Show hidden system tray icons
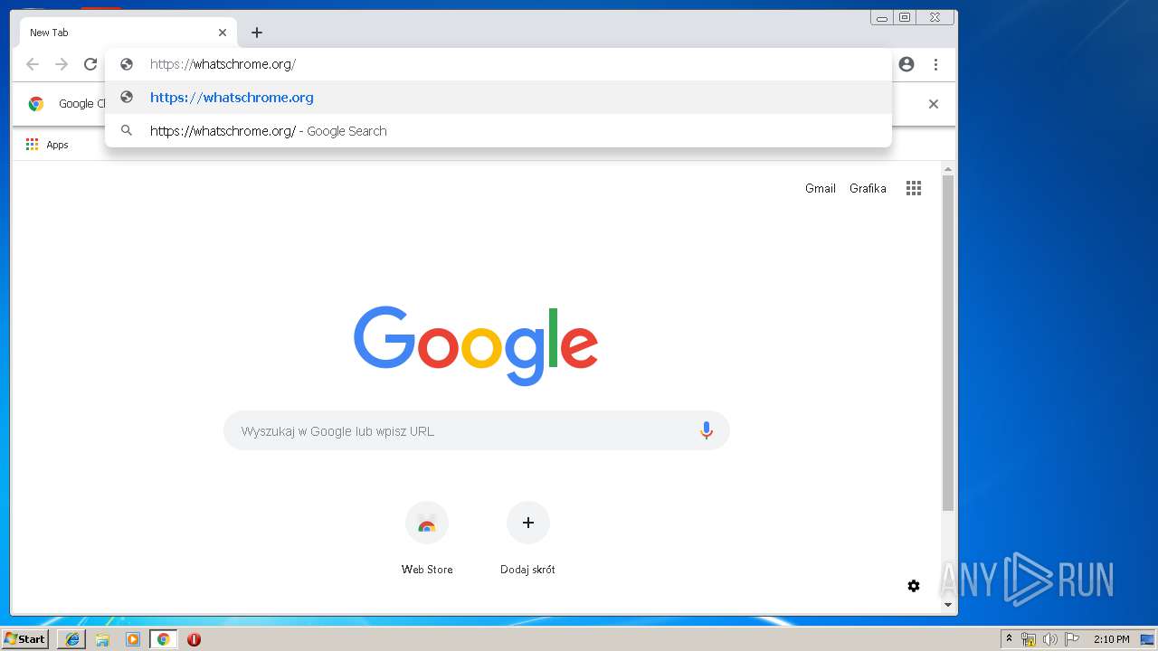The width and height of the screenshot is (1158, 651). pyautogui.click(x=1009, y=639)
